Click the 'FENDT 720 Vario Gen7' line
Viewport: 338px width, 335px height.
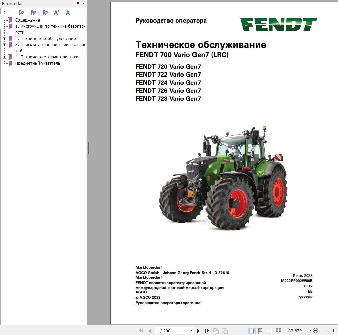click(168, 67)
